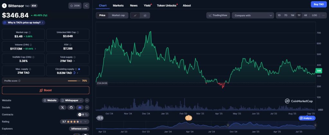
Task: Open the TradingView chart button
Action: tap(218, 15)
